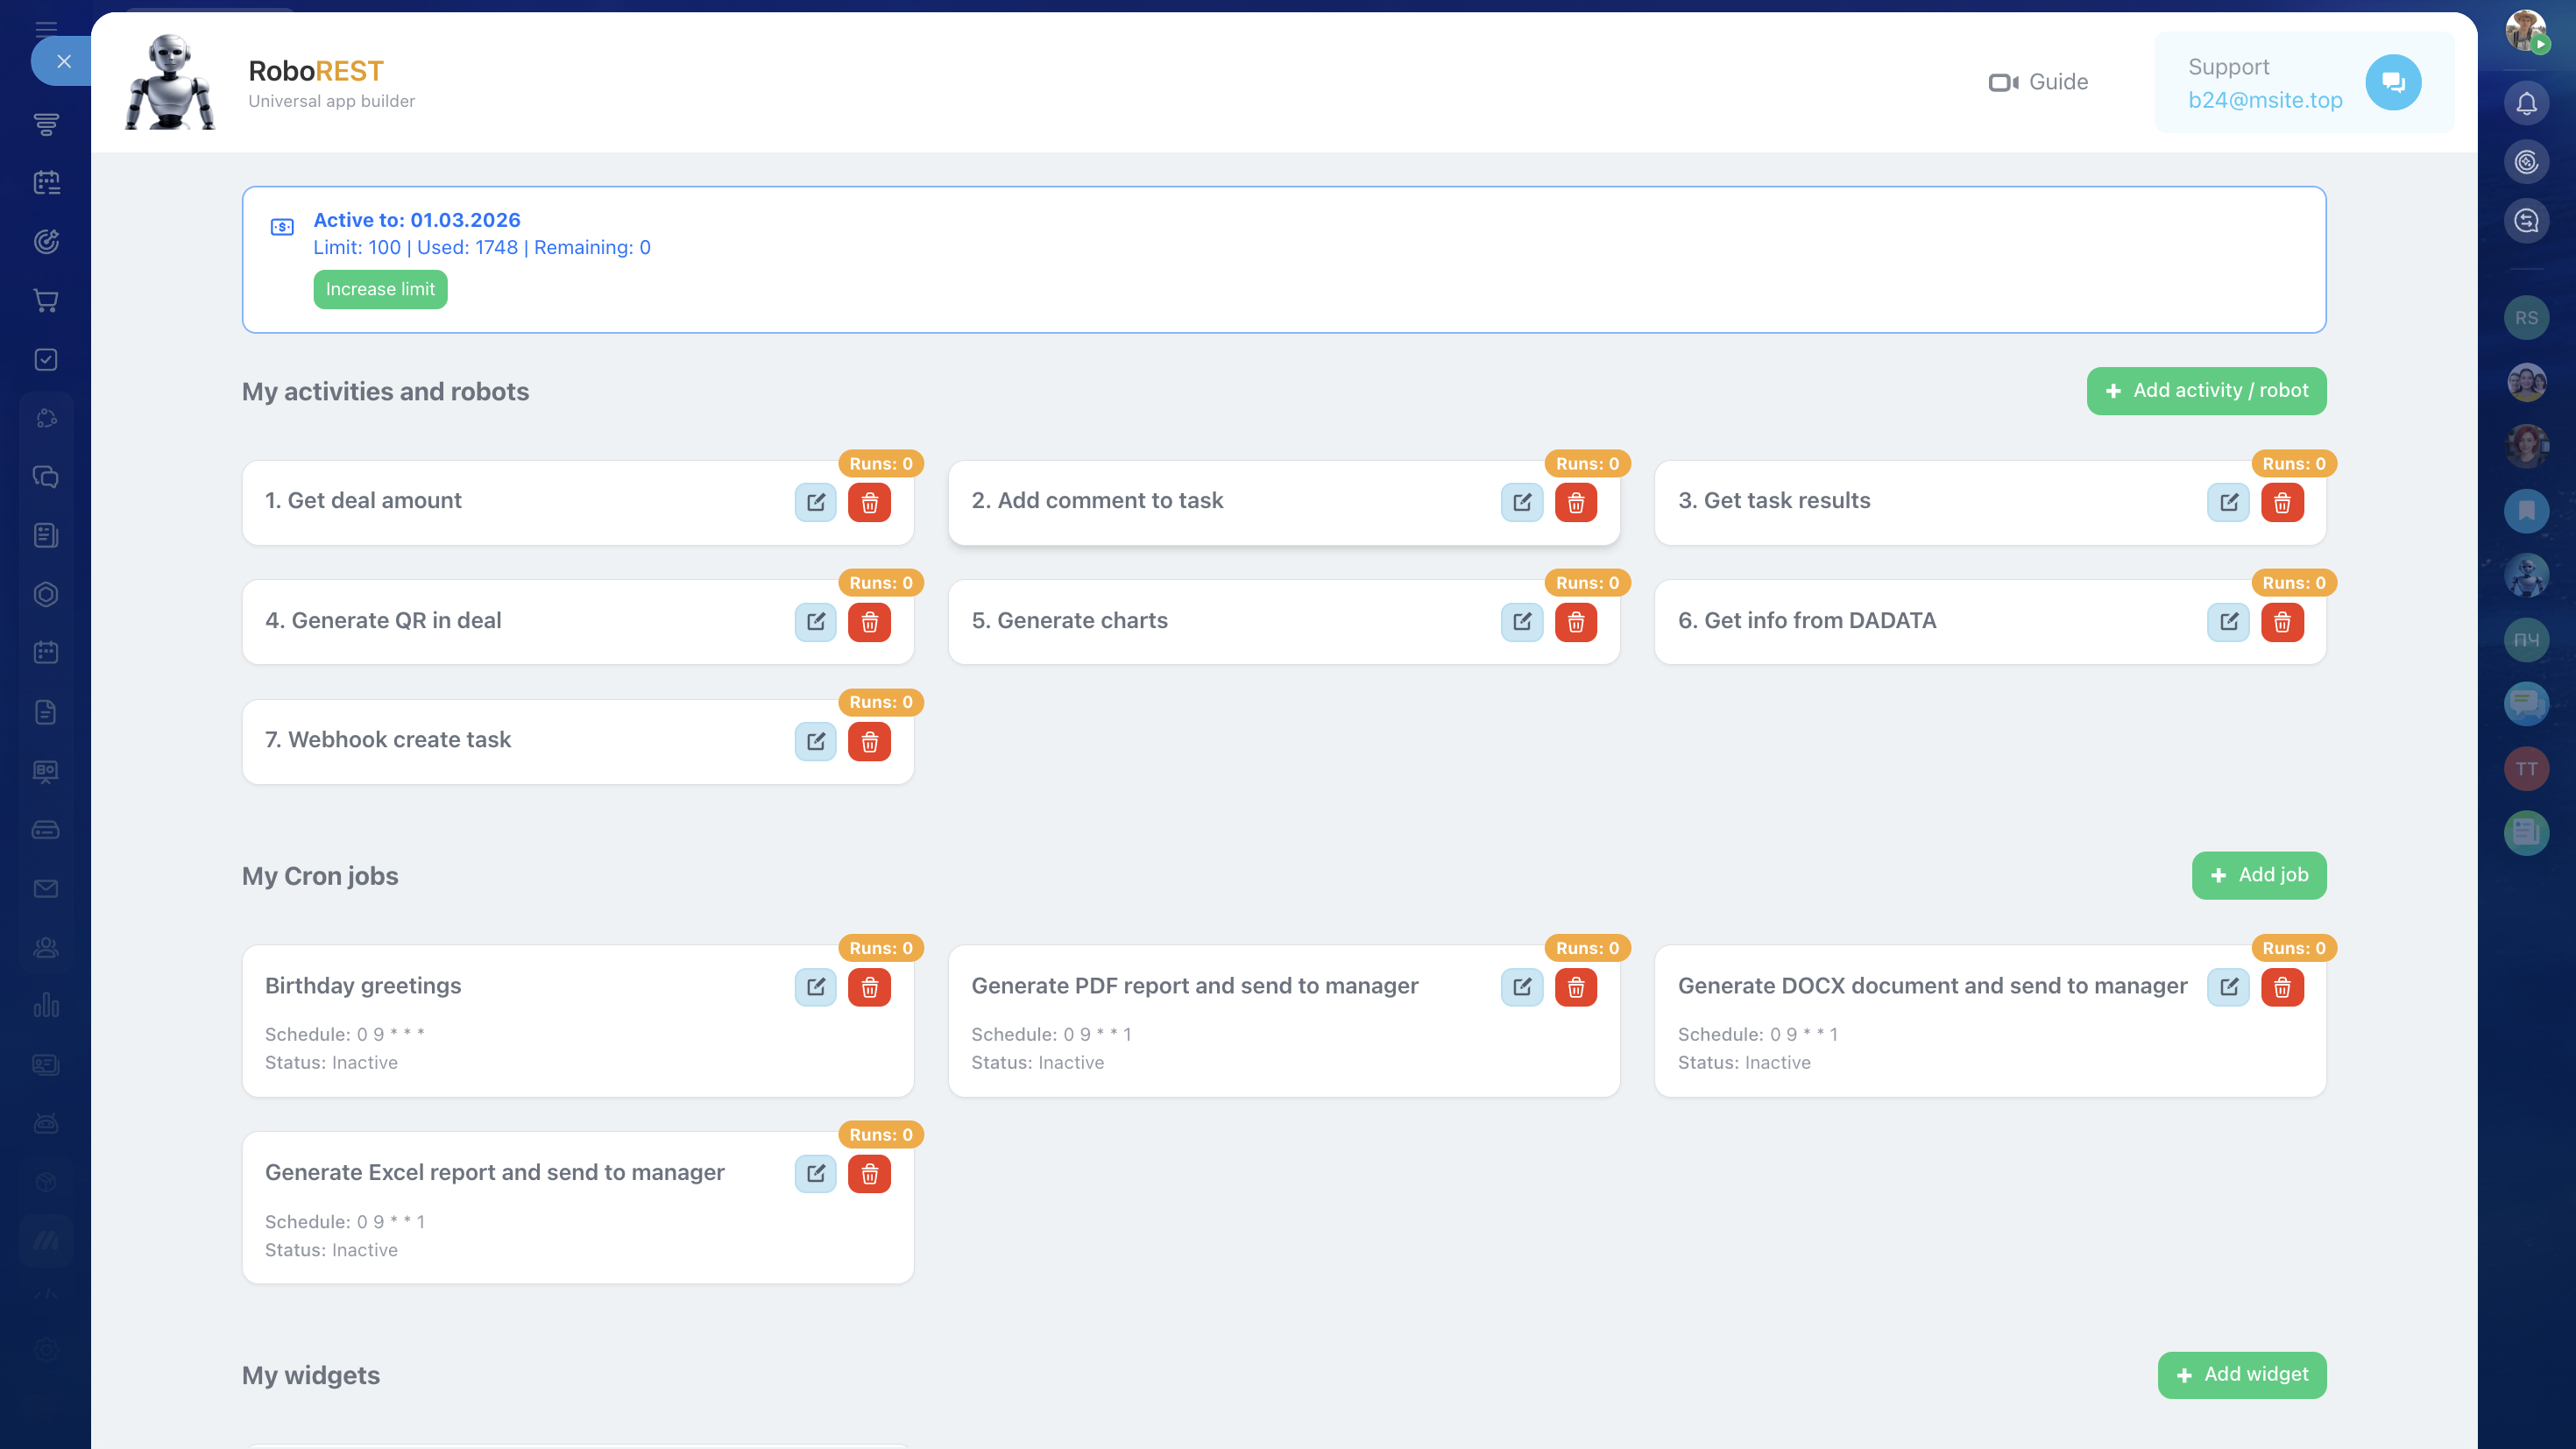
Task: Open notifications bell in right sidebar
Action: click(2526, 103)
